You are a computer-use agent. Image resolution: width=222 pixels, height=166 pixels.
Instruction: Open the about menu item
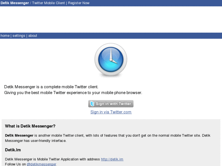click(x=33, y=36)
